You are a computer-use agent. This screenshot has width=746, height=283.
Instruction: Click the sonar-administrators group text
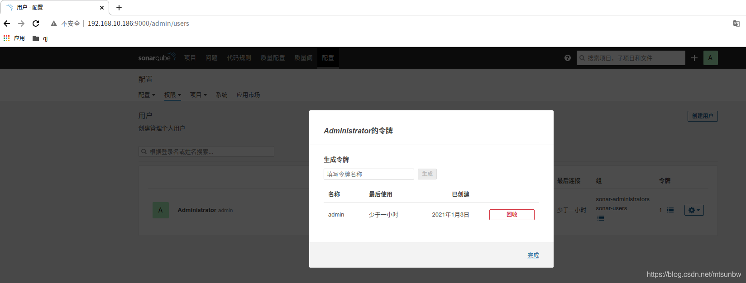pos(623,199)
